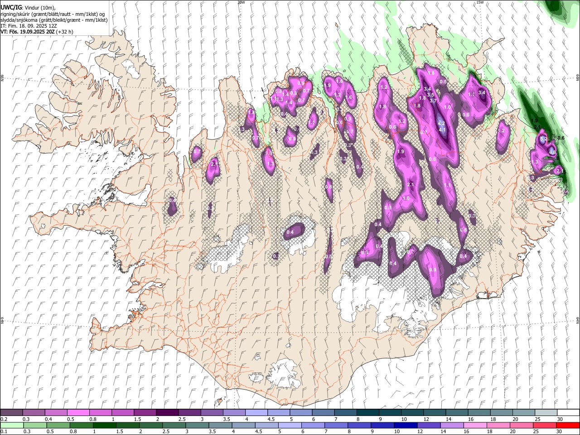Click the '4.1' snowfall value on the map
The image size is (580, 435).
click(x=443, y=130)
